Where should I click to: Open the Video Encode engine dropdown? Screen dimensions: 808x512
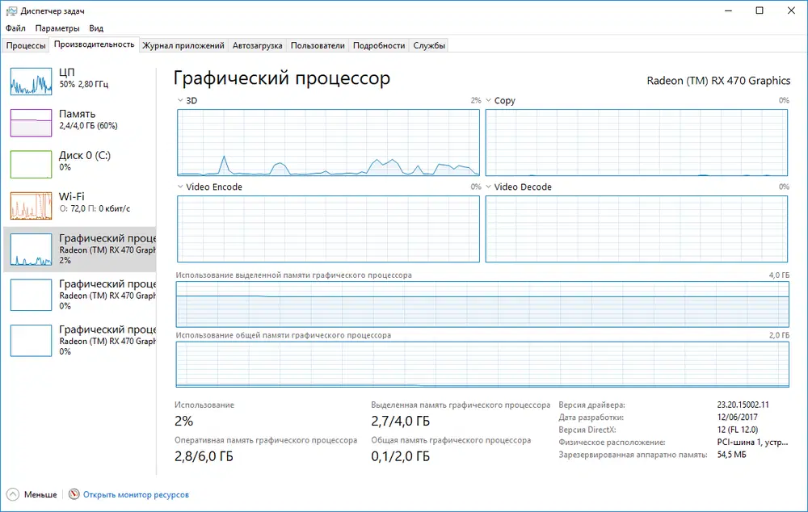tap(180, 187)
